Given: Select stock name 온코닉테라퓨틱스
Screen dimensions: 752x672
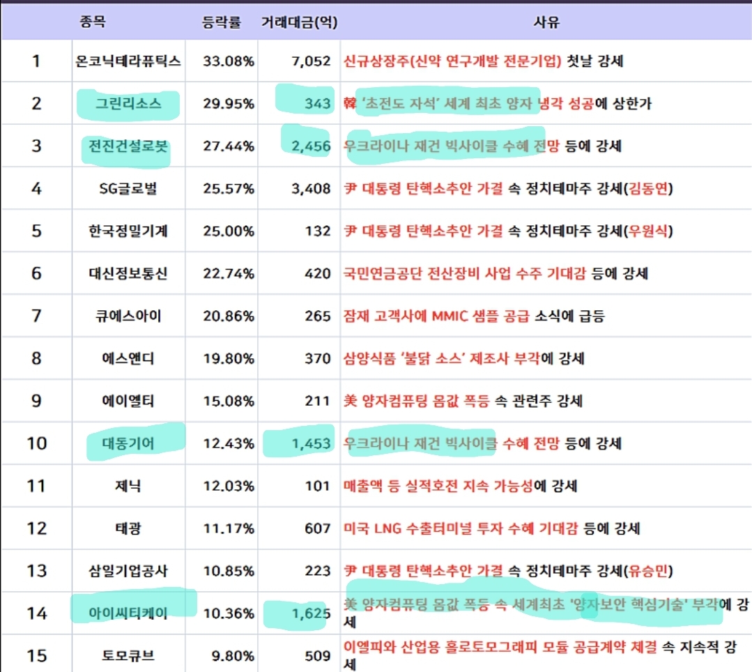Looking at the screenshot, I should [128, 61].
